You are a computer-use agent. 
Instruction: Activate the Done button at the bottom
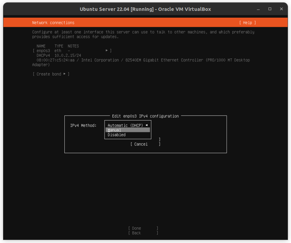coord(143,228)
